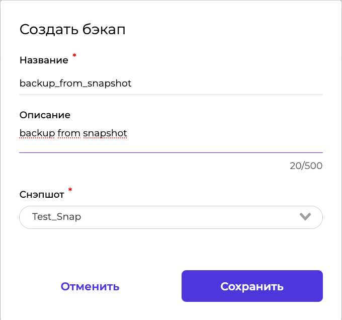Save the backup with Сохранить
This screenshot has width=342, height=320.
[252, 287]
